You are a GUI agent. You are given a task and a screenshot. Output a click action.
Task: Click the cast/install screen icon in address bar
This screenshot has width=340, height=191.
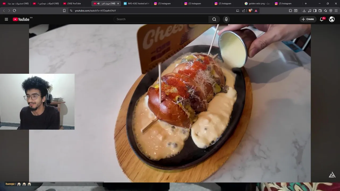[237, 11]
